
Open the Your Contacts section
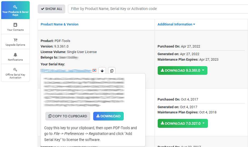[x=15, y=27]
